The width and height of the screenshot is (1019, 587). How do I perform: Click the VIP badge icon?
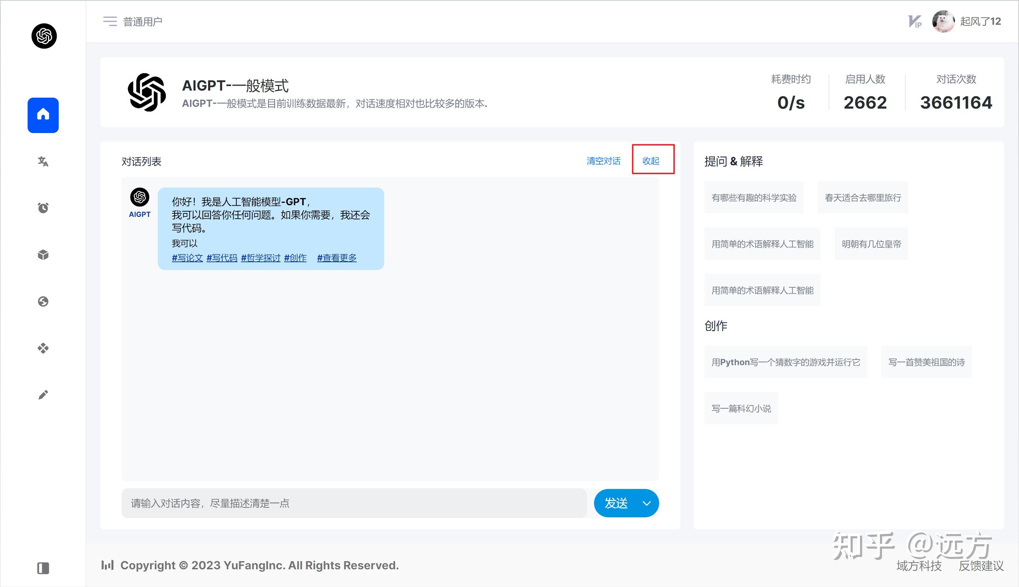click(x=915, y=21)
